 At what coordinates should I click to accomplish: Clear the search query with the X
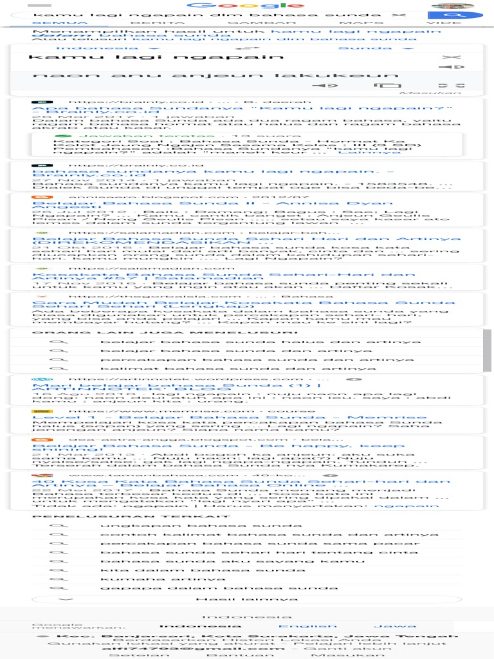pyautogui.click(x=399, y=15)
